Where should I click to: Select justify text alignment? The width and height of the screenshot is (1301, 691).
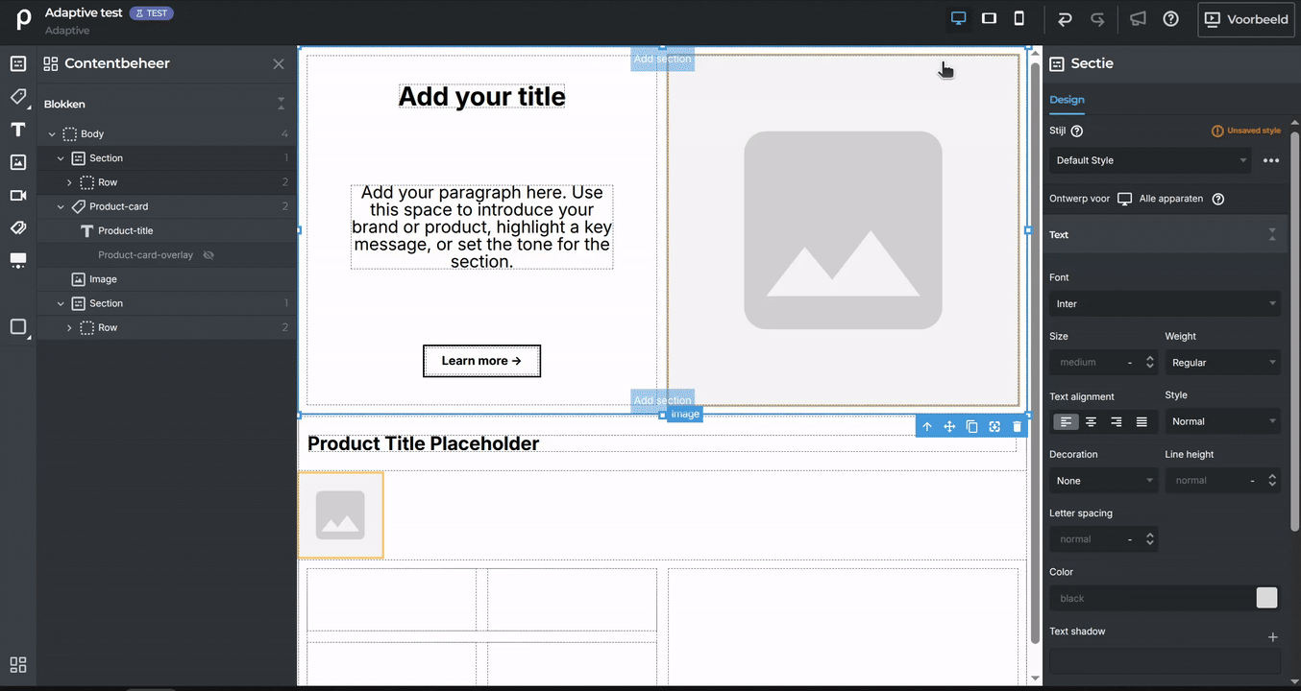coord(1141,421)
